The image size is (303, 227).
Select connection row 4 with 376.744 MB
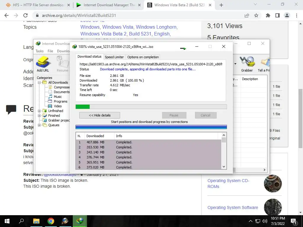point(149,157)
